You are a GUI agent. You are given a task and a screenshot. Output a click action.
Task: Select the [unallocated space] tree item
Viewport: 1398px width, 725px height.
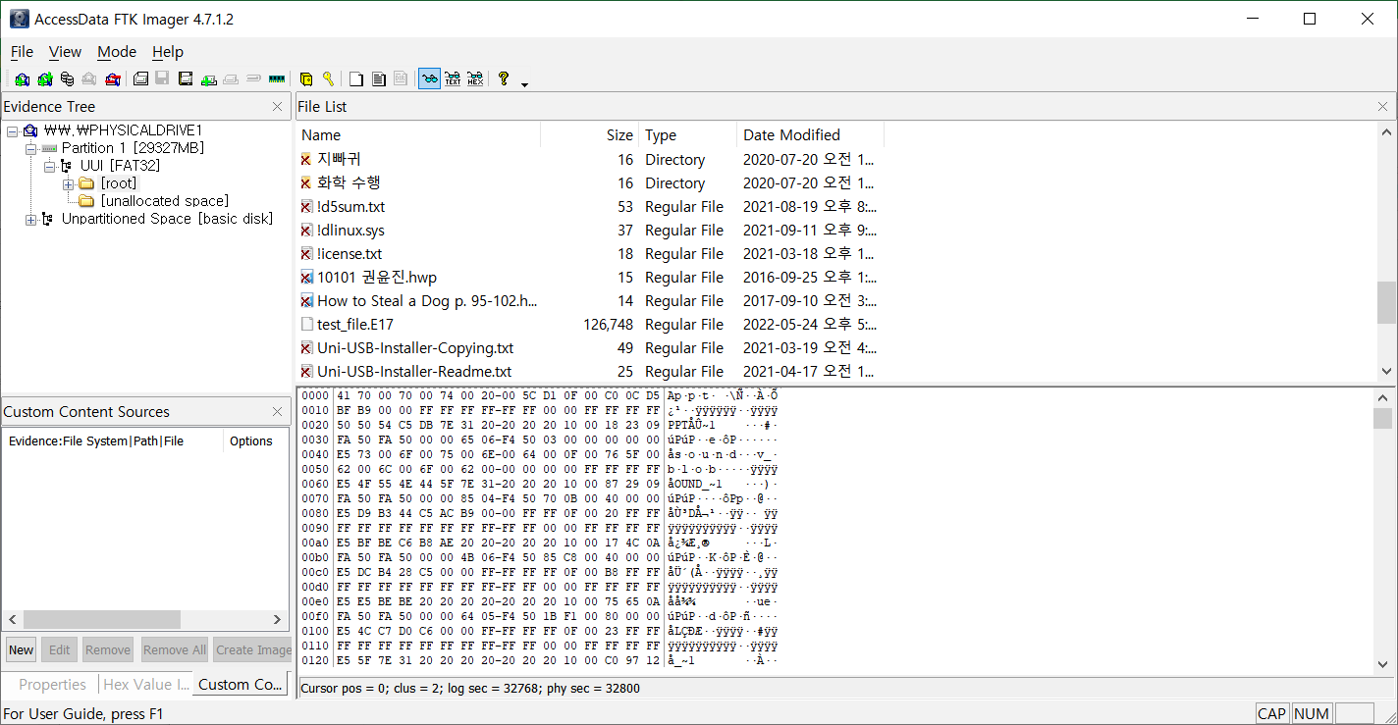coord(164,201)
